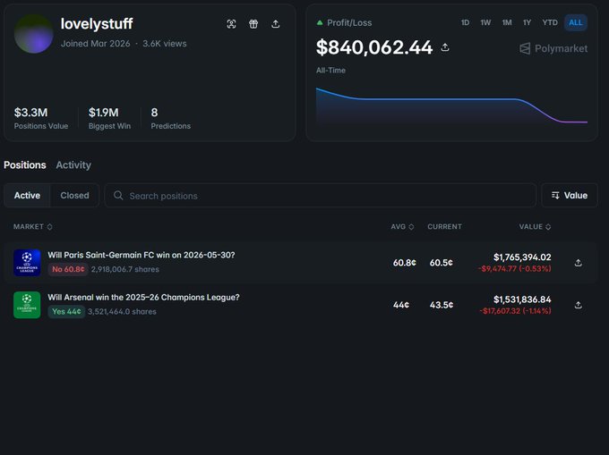Screen dimensions: 609x455
Task: Open the Arsenal Champions League market thumbnail
Action: pyautogui.click(x=27, y=305)
